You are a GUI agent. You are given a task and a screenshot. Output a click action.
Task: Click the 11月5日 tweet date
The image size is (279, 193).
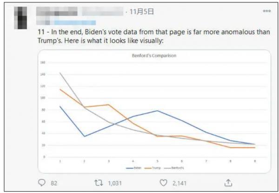tap(140, 12)
